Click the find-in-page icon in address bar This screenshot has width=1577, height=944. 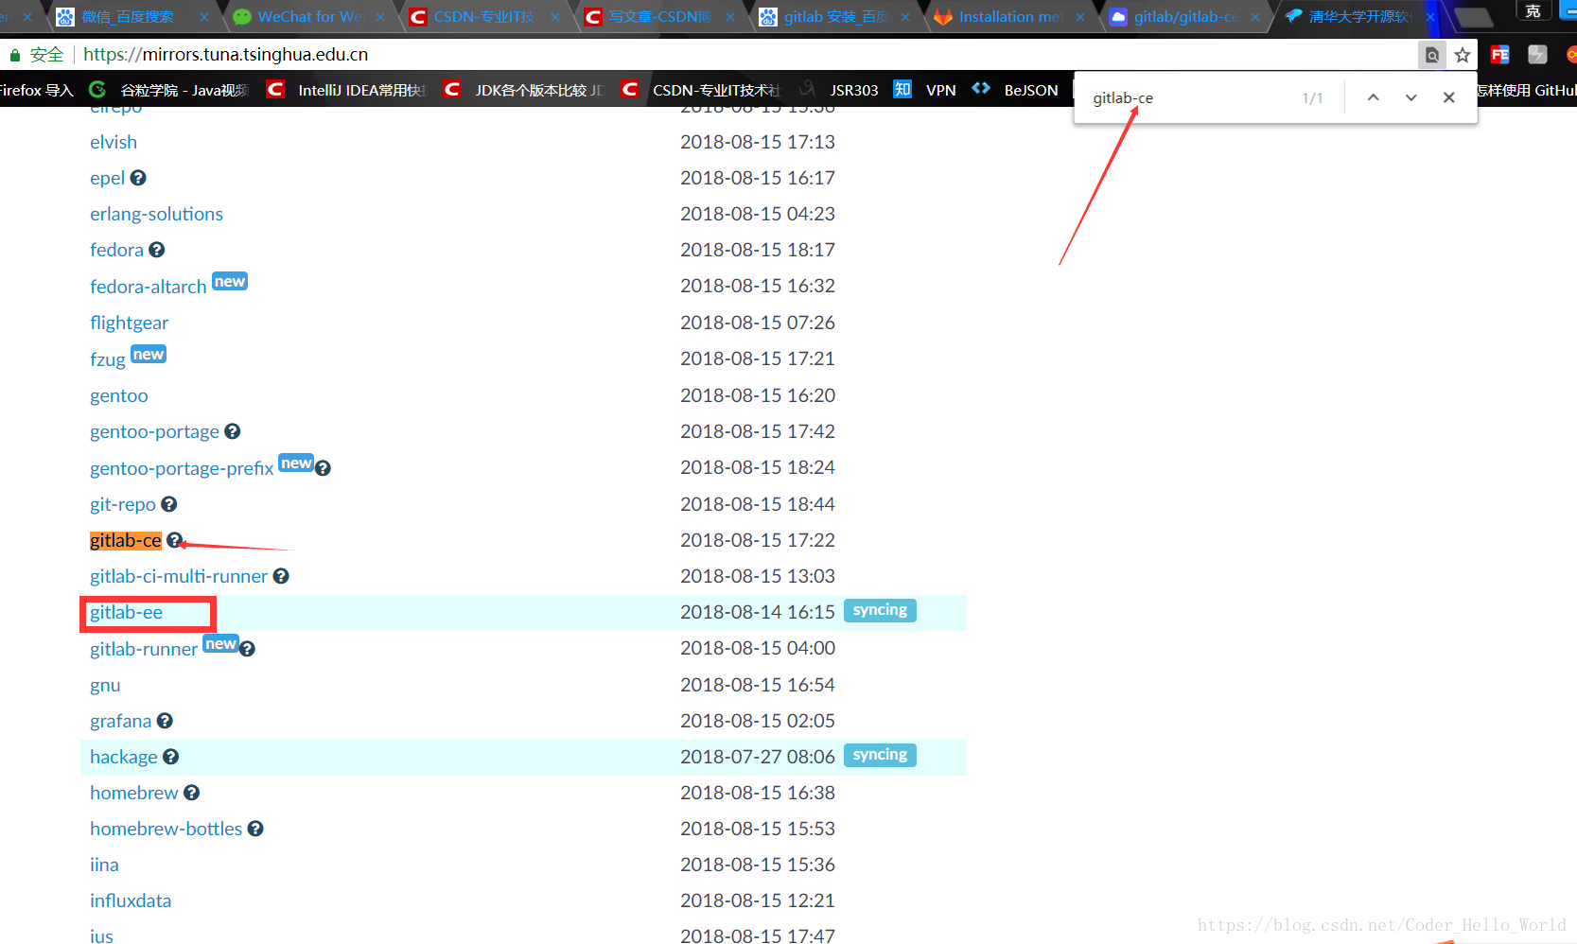(1432, 55)
